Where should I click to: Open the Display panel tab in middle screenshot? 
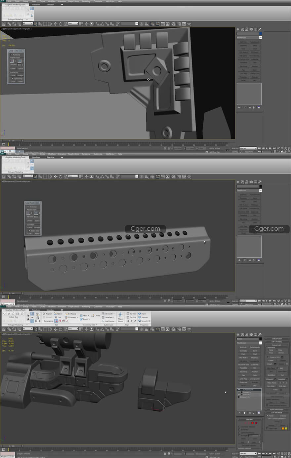(x=256, y=182)
